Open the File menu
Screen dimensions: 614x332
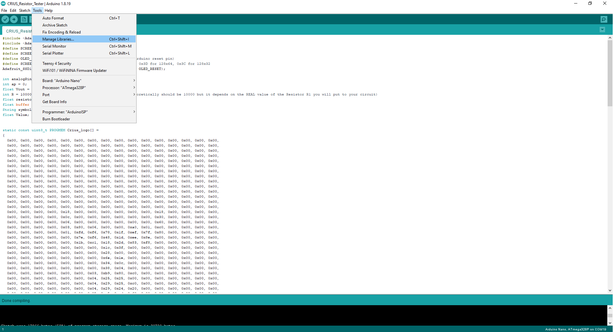pos(4,10)
